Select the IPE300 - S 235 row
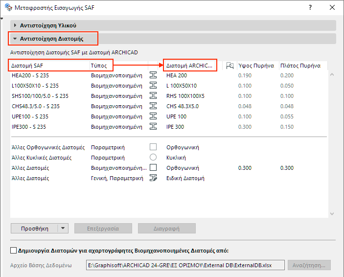The height and width of the screenshot is (277, 344). pyautogui.click(x=169, y=127)
